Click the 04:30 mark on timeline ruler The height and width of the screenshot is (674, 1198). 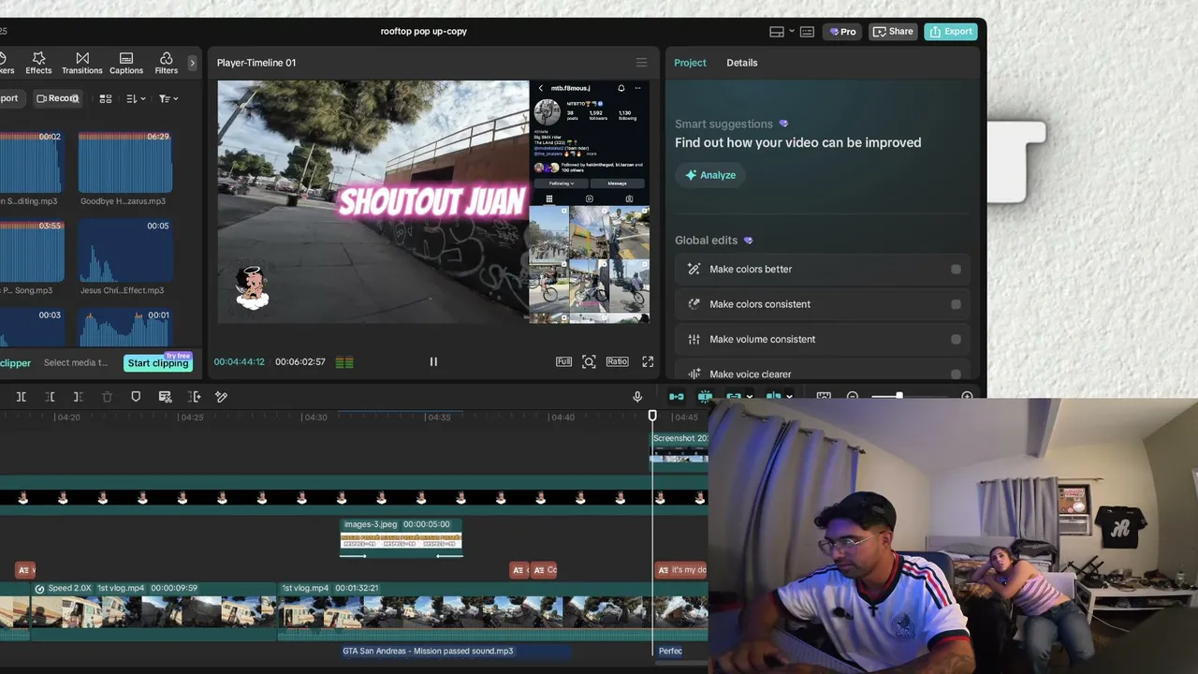[x=315, y=418]
